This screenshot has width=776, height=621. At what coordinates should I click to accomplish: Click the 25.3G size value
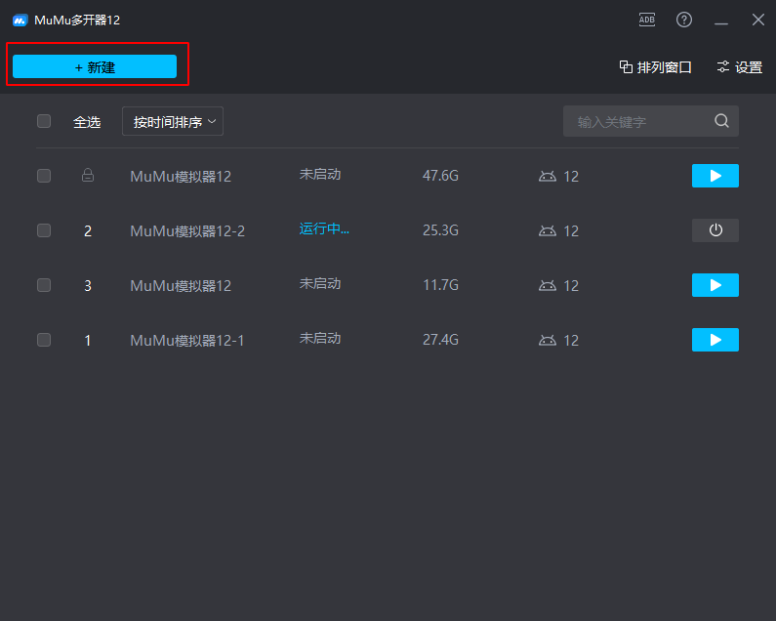click(x=440, y=230)
